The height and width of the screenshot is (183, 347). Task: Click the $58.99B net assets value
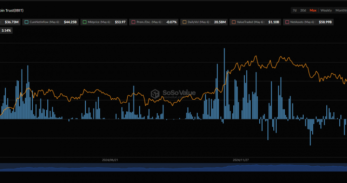click(325, 22)
